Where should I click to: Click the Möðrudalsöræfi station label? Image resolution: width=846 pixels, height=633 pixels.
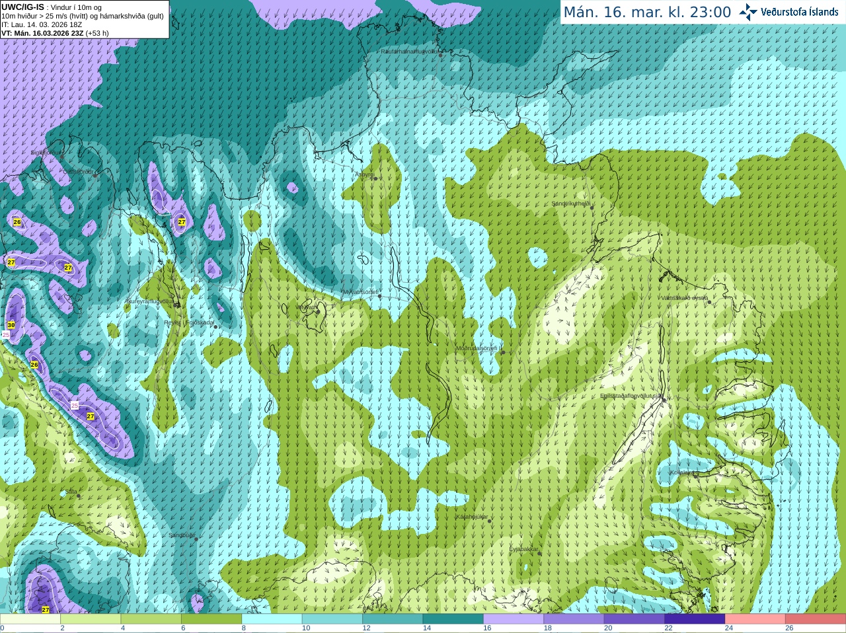(x=478, y=348)
